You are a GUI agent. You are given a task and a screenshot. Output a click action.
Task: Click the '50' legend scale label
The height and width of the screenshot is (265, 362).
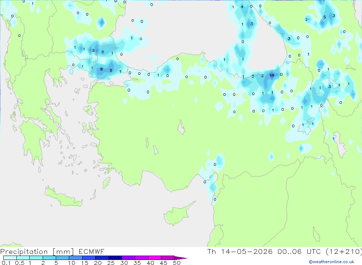click(177, 263)
